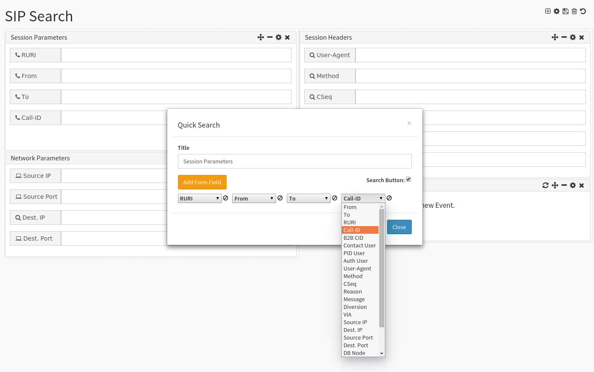Select Source Port in the dropdown list
The width and height of the screenshot is (594, 372).
[360, 337]
